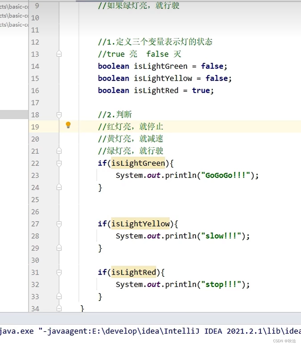Collapse the isLightYellow if block at line 27
The image size is (301, 346).
(59, 224)
